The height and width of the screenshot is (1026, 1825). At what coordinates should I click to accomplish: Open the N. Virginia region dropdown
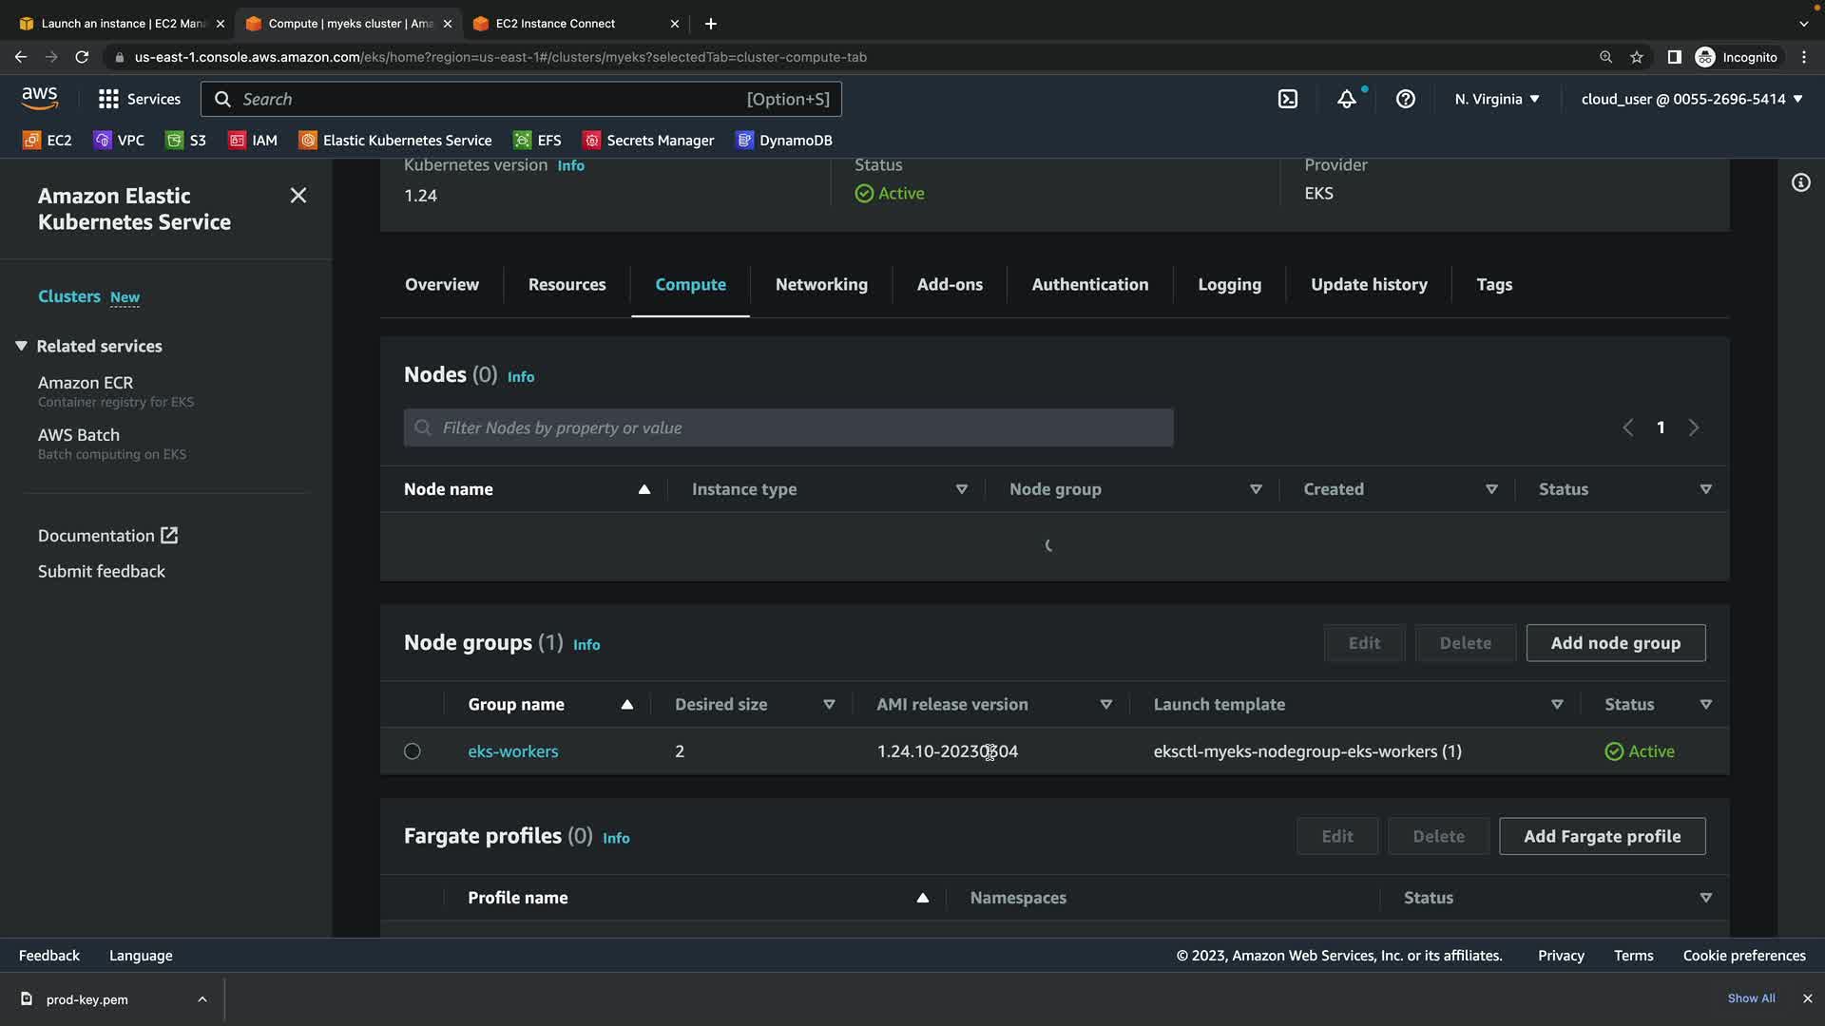(1496, 99)
